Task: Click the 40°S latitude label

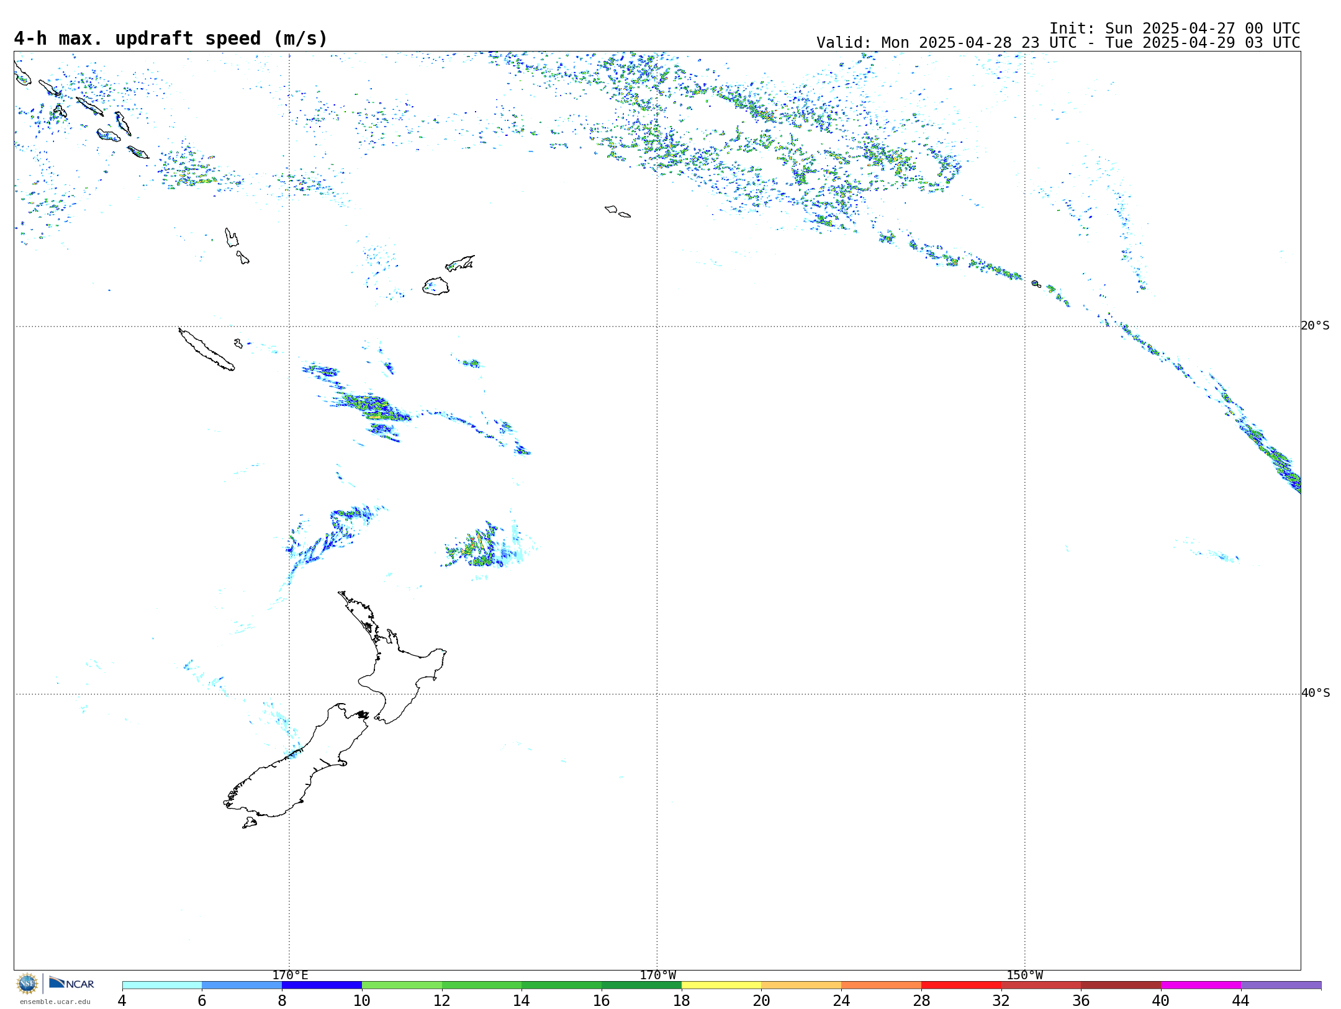Action: coord(1315,693)
